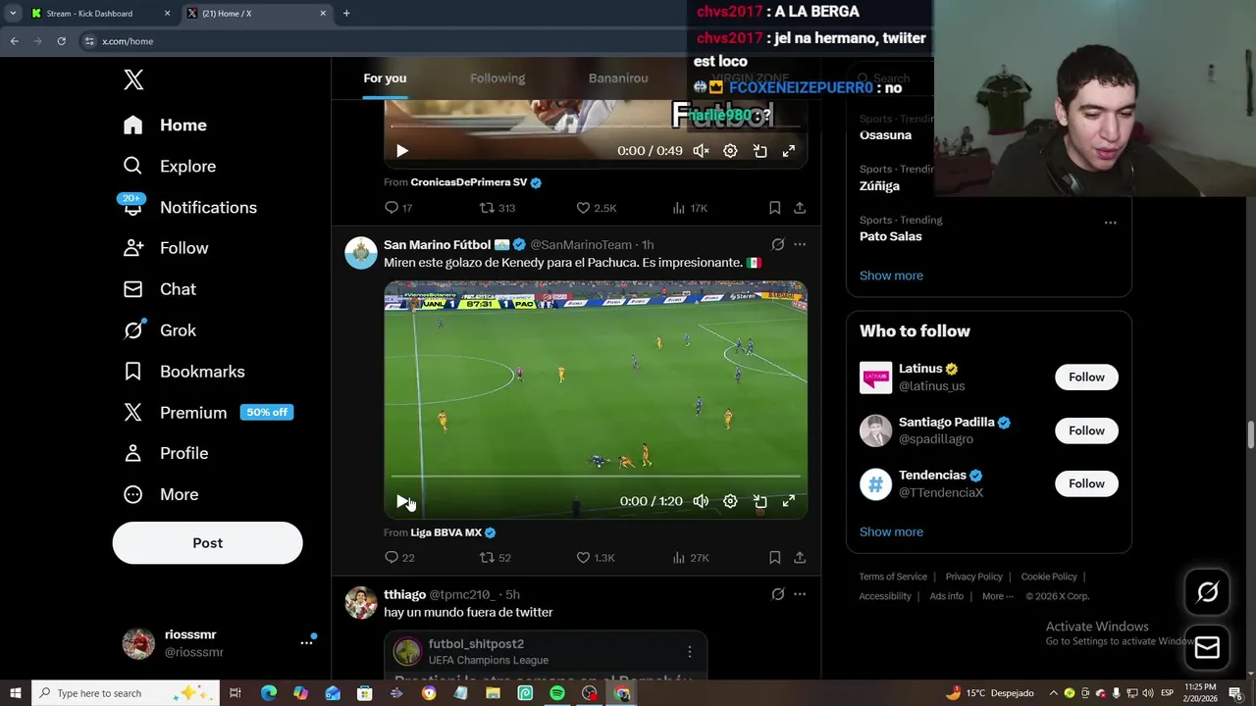Open the Pato Salas trending topic
This screenshot has width=1256, height=706.
click(x=890, y=236)
